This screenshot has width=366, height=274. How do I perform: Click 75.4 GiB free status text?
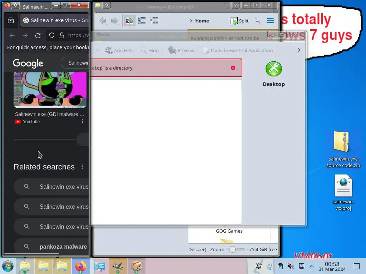point(263,249)
